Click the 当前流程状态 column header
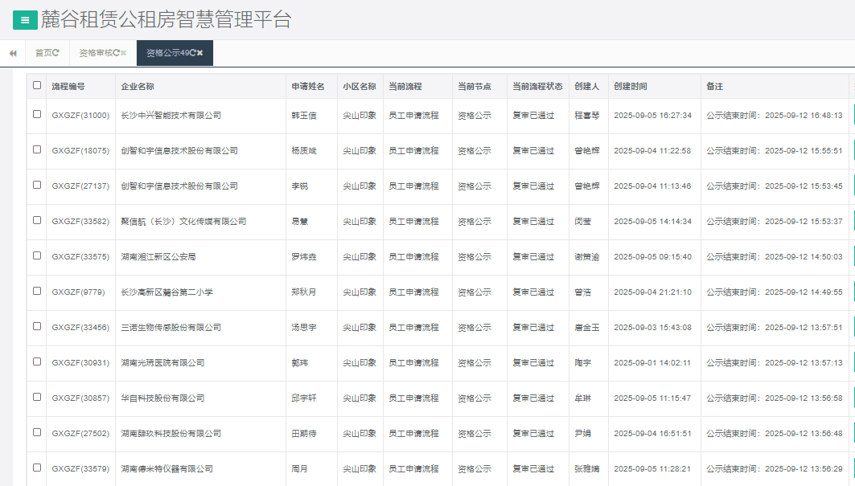This screenshot has width=855, height=486. point(537,87)
